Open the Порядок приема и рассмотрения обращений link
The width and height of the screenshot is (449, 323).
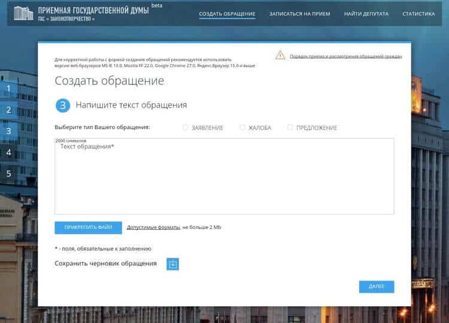[x=345, y=56]
